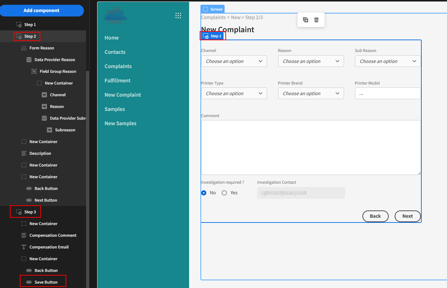Select the Field Group Reason group icon
This screenshot has width=447, height=288.
click(34, 71)
